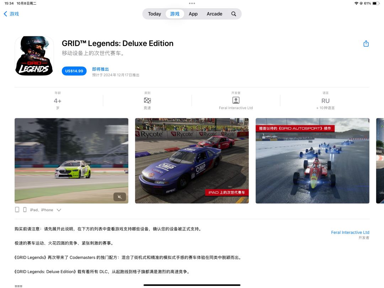Click the subtitle 移动设备上的次世代赛车
The height and width of the screenshot is (288, 384).
click(x=93, y=53)
